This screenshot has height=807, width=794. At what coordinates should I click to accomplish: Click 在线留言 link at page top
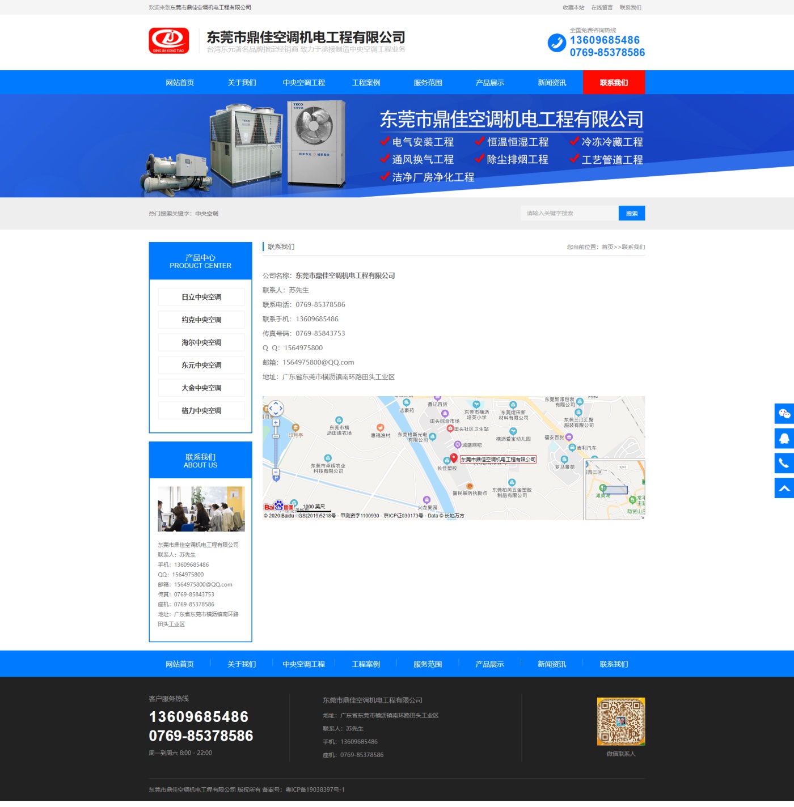(602, 7)
